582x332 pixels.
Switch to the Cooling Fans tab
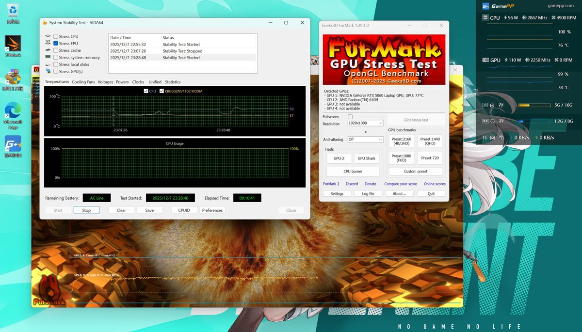point(83,82)
